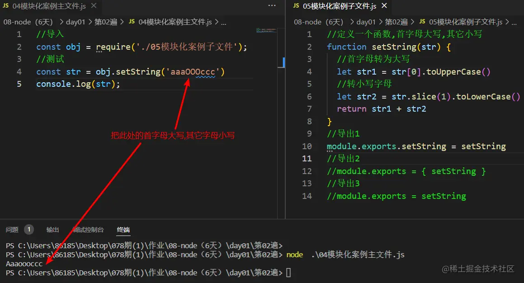The width and height of the screenshot is (524, 283).
Task: Open the 调试控制台 debug console tab
Action: pyautogui.click(x=88, y=230)
